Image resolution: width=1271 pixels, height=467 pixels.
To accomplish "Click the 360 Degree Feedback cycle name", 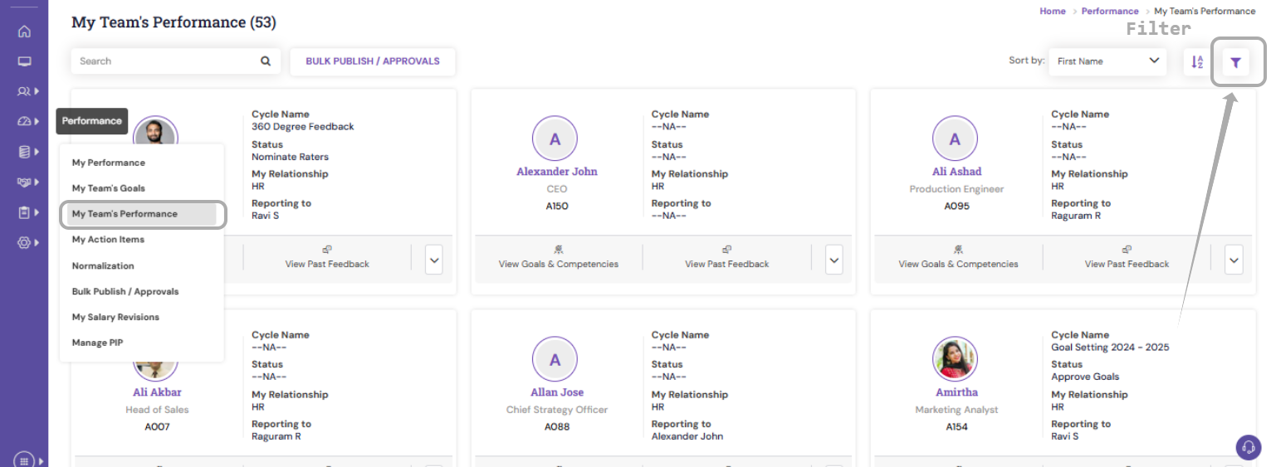I will (x=303, y=127).
